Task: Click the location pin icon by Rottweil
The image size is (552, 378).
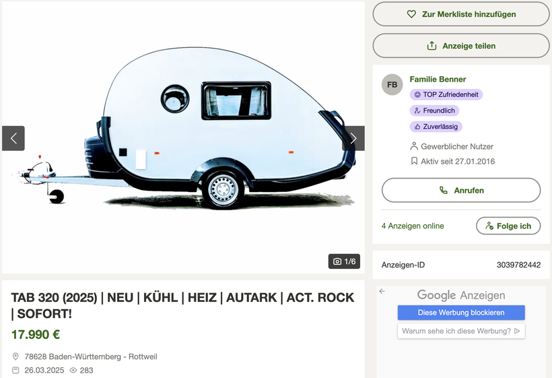Action: pos(16,356)
